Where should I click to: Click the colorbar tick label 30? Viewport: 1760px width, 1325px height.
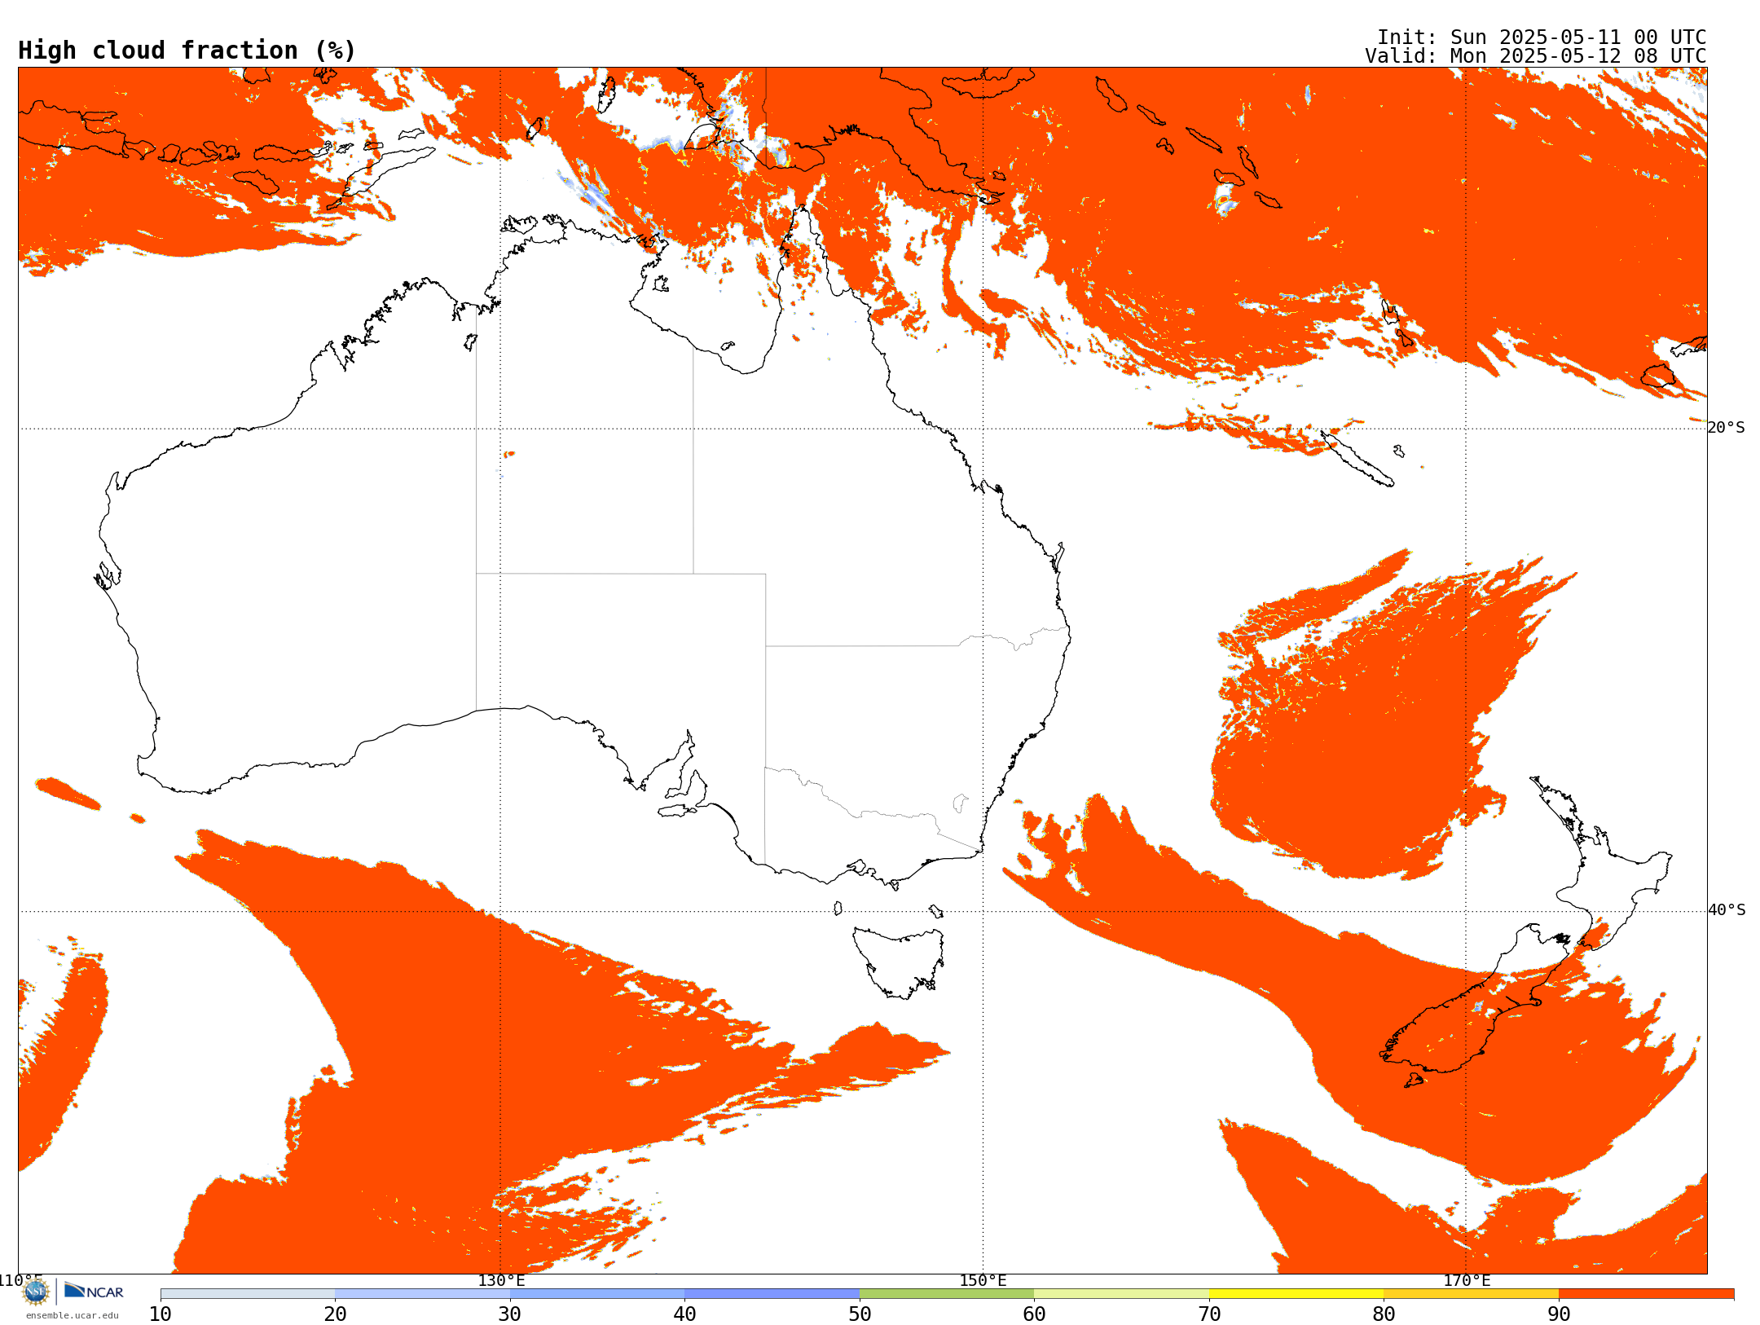(x=510, y=1314)
